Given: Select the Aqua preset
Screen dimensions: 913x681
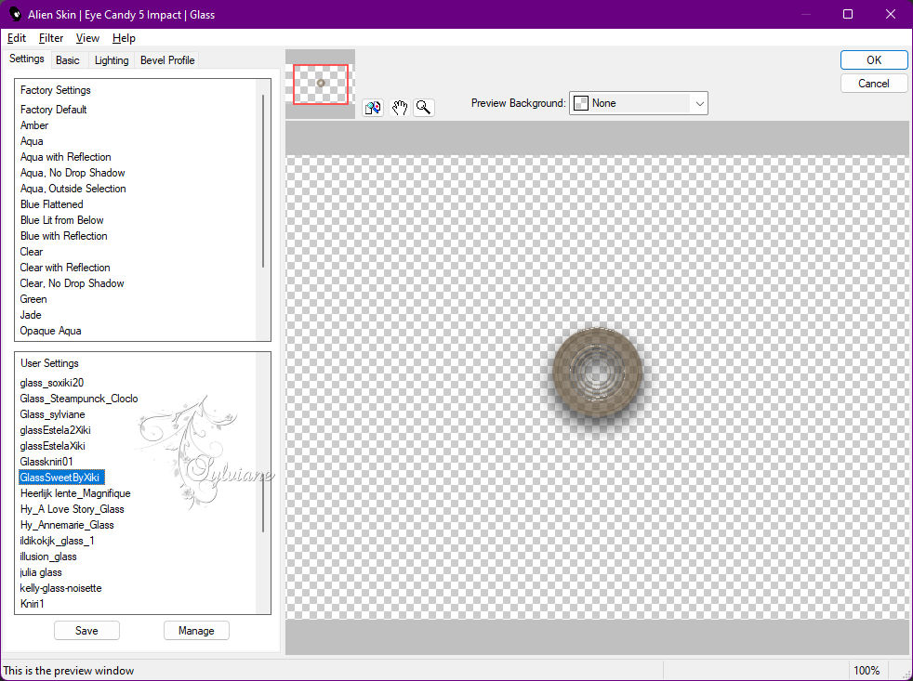Looking at the screenshot, I should [x=32, y=141].
